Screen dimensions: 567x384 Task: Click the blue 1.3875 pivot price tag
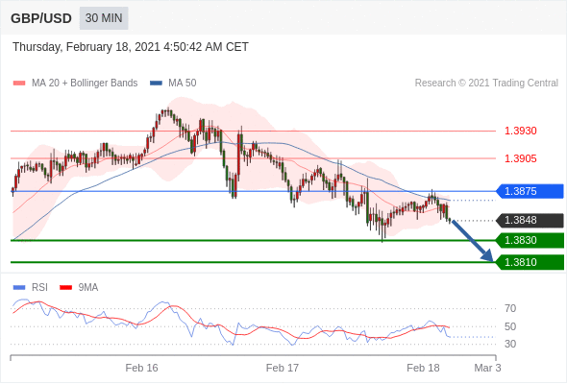tap(530, 191)
